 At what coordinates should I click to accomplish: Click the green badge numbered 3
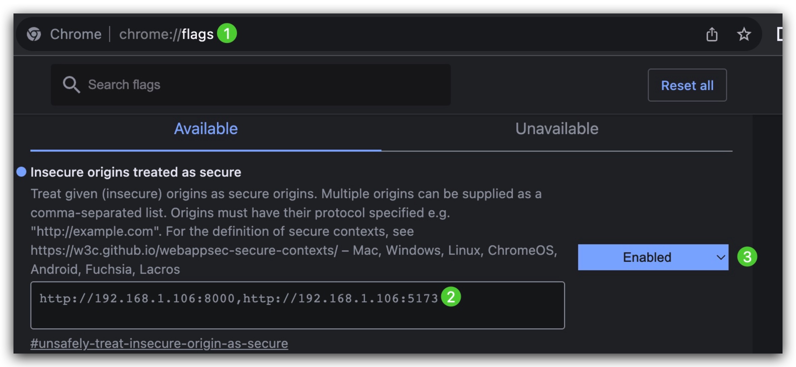coord(747,257)
